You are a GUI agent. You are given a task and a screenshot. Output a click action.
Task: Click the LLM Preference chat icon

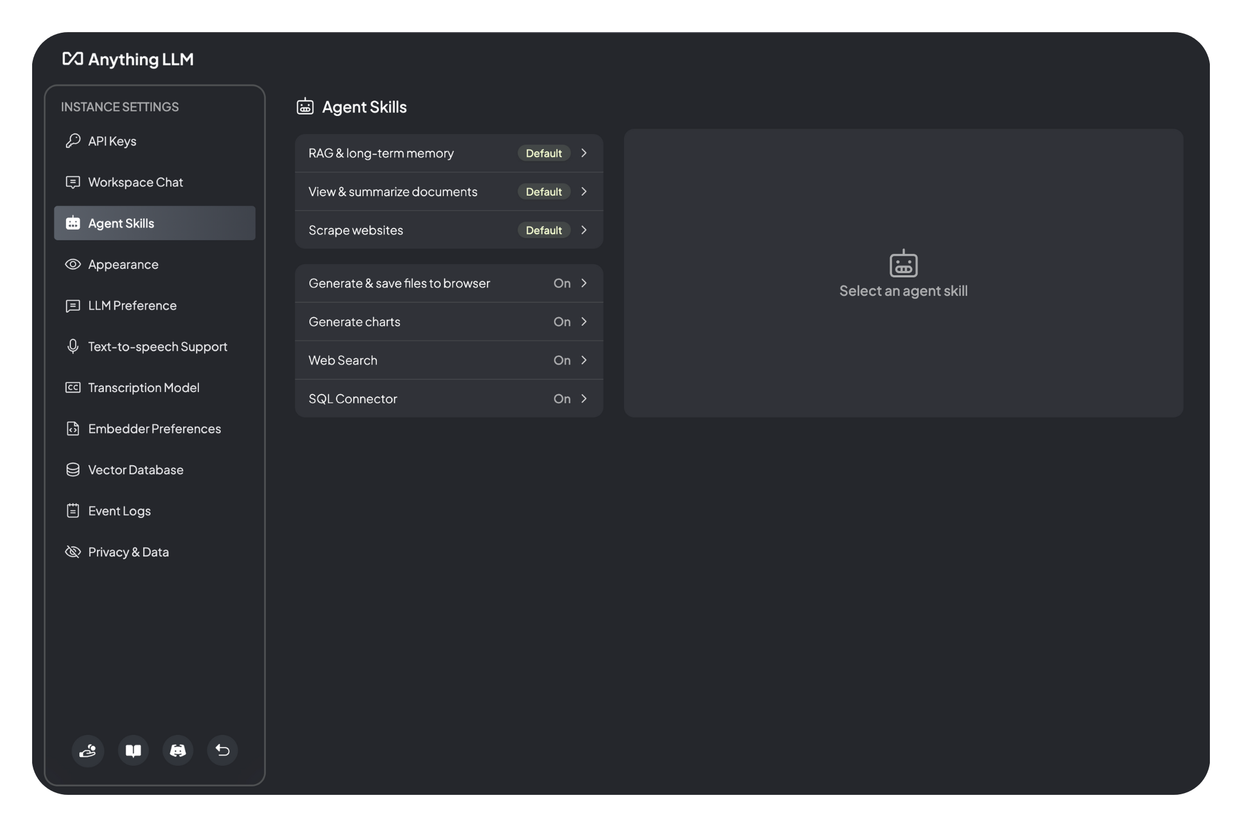click(x=73, y=305)
